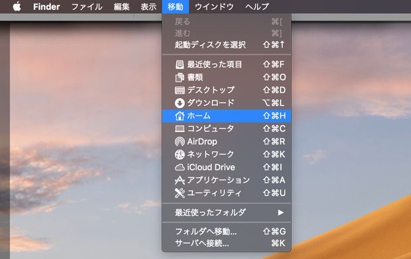
Task: Click the 書類 documents icon
Action: (x=180, y=78)
